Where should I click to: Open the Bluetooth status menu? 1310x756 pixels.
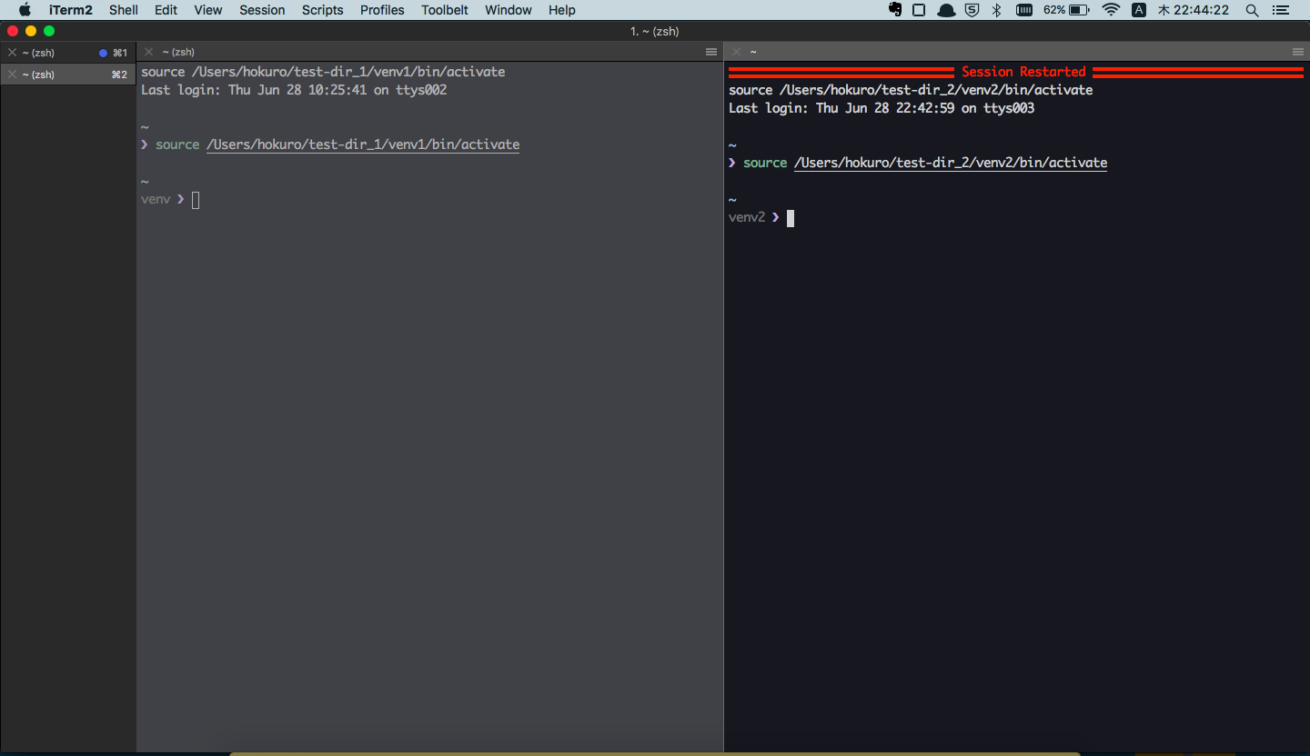pos(996,10)
